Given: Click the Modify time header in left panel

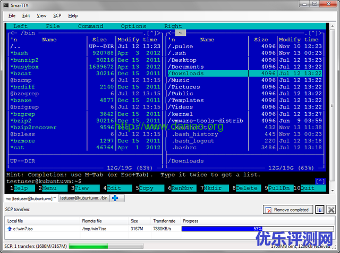Looking at the screenshot, I should (137, 40).
